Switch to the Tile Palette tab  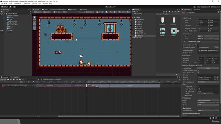[196, 10]
